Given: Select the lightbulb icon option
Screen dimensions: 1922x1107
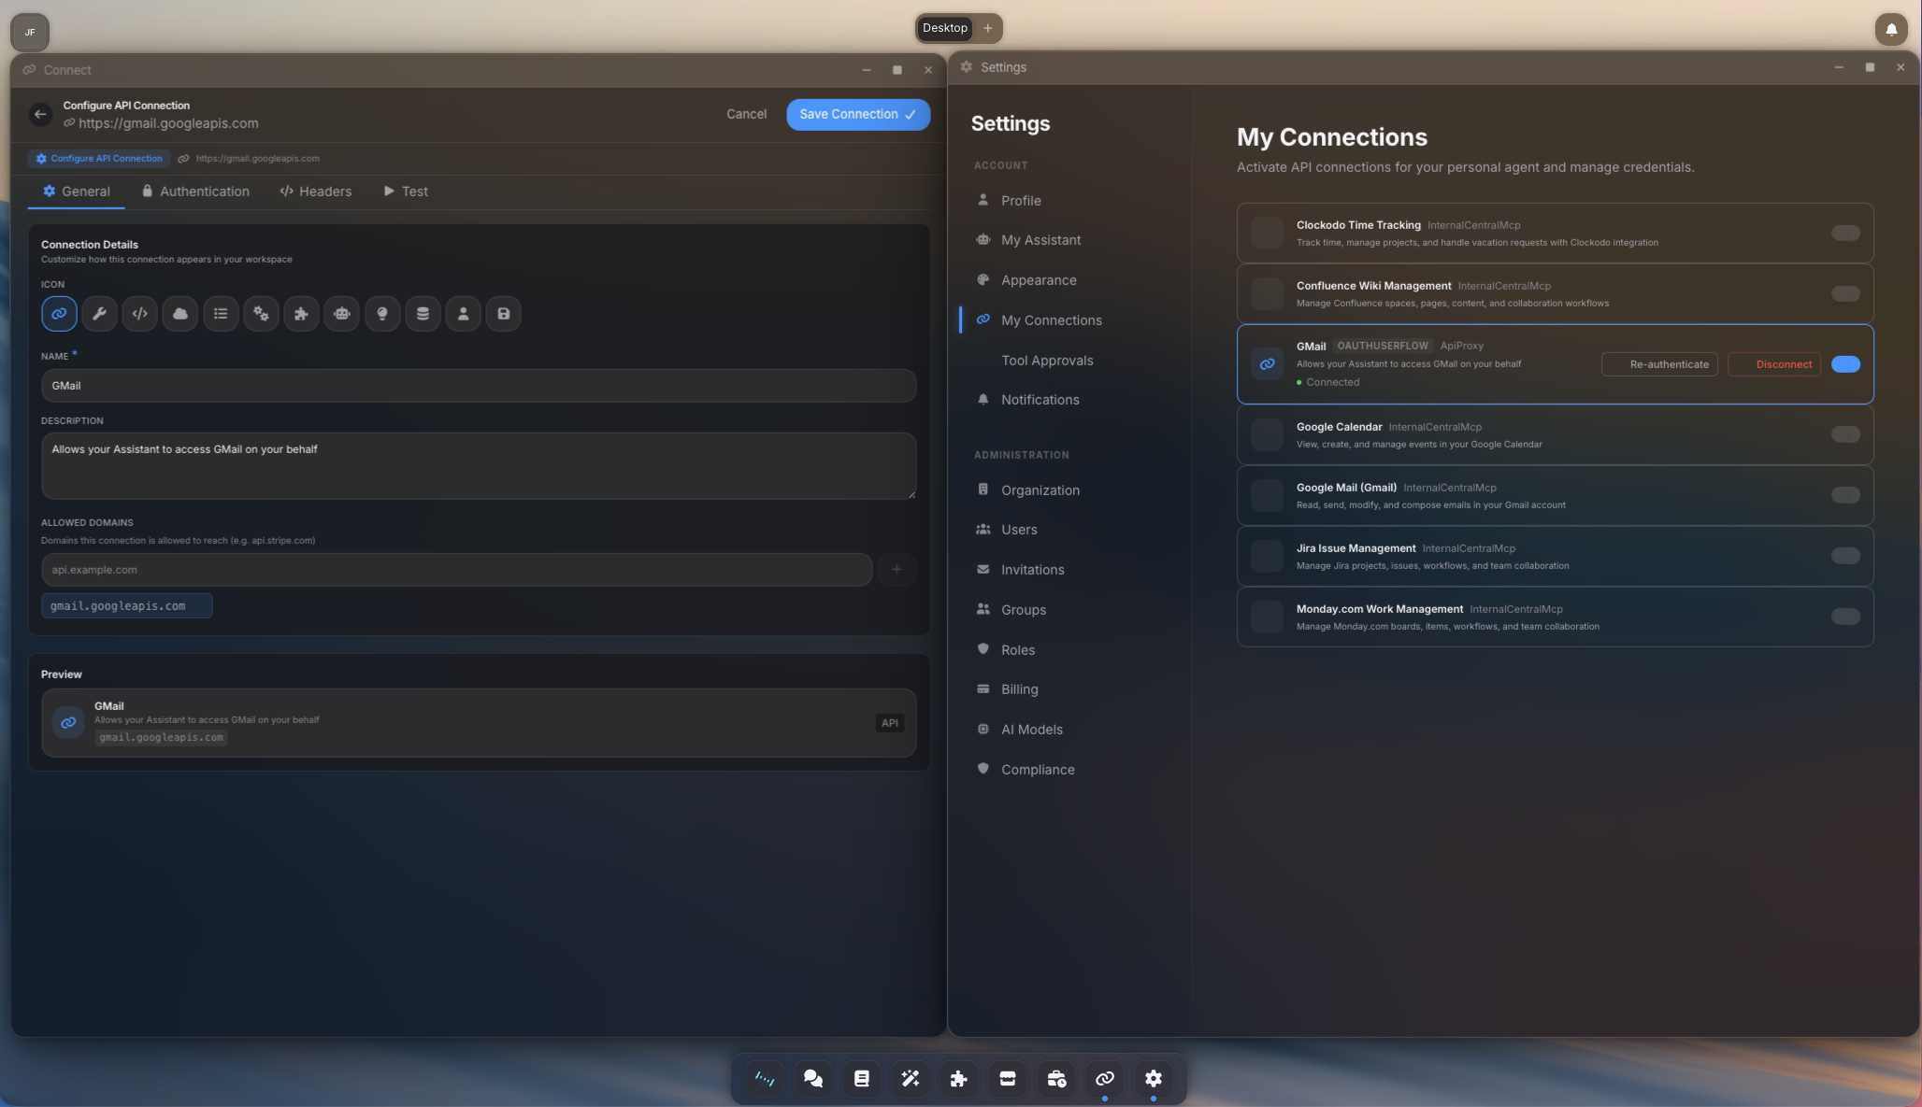Looking at the screenshot, I should click(x=382, y=314).
